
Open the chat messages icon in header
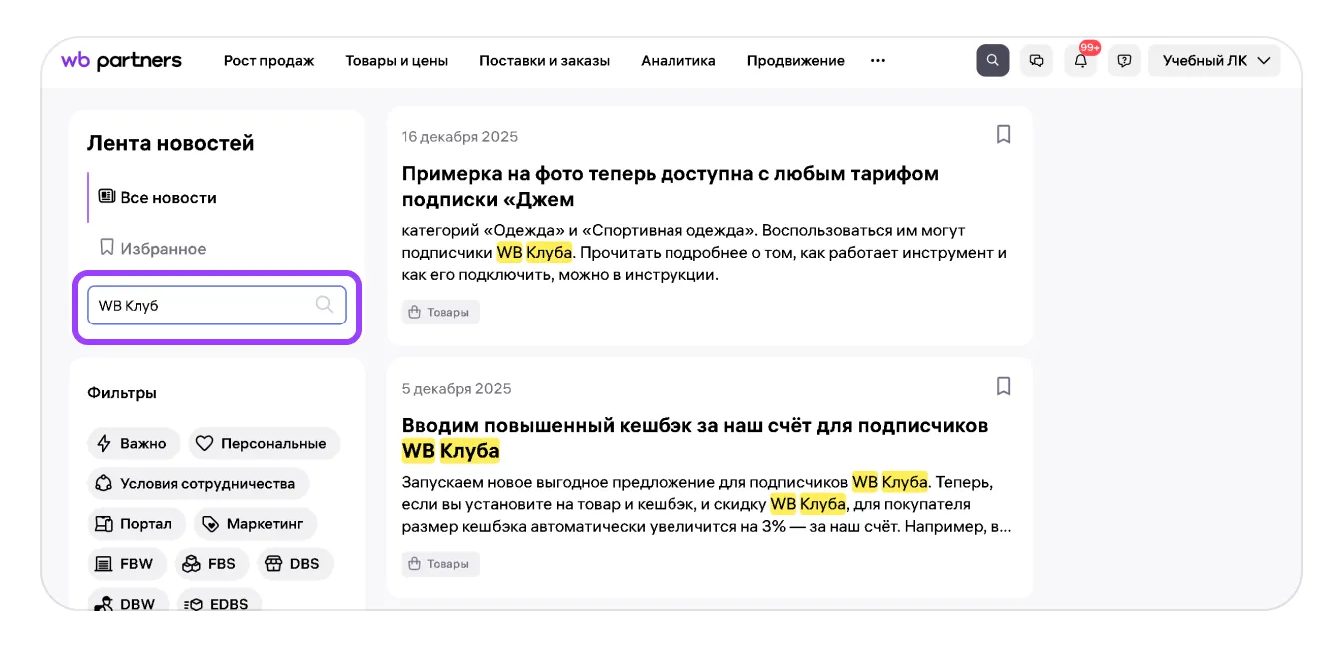[x=1036, y=60]
